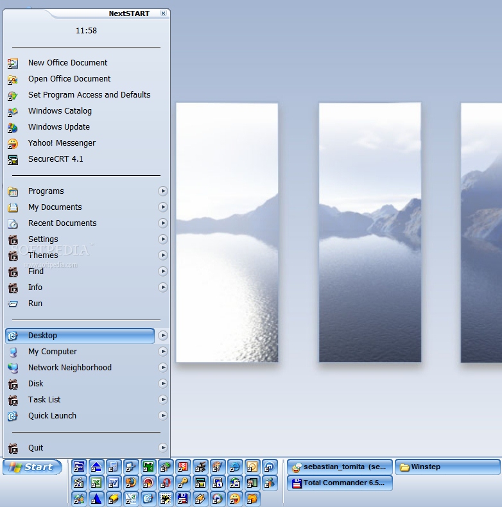Launch the yellow eraser shortcut icon
502x507 pixels.
tap(114, 499)
